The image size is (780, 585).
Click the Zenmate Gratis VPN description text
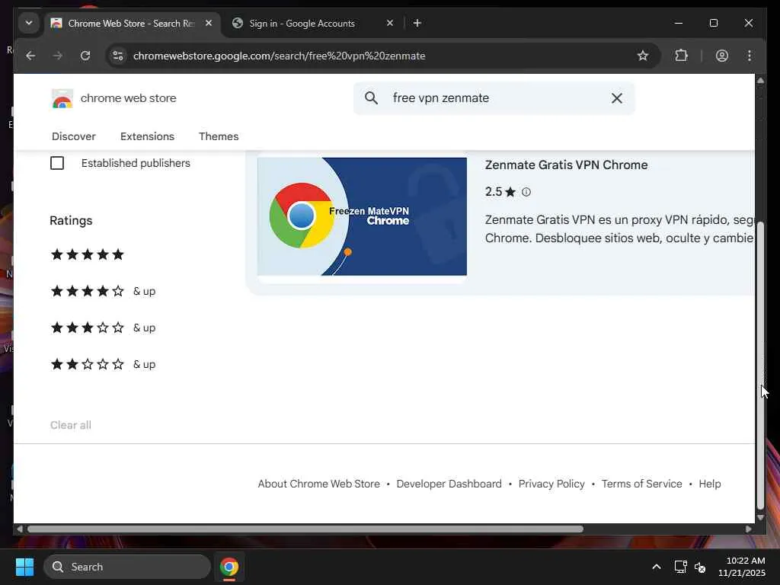(620, 229)
